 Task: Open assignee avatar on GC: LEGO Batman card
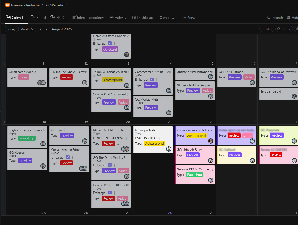pyautogui.click(x=252, y=83)
